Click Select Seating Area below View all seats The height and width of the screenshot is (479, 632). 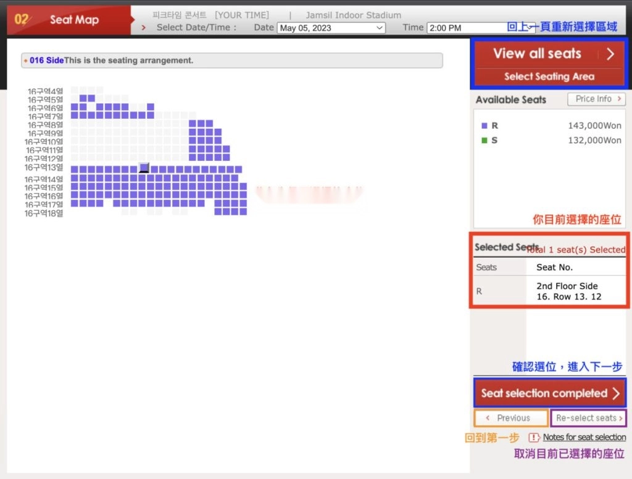tap(549, 76)
